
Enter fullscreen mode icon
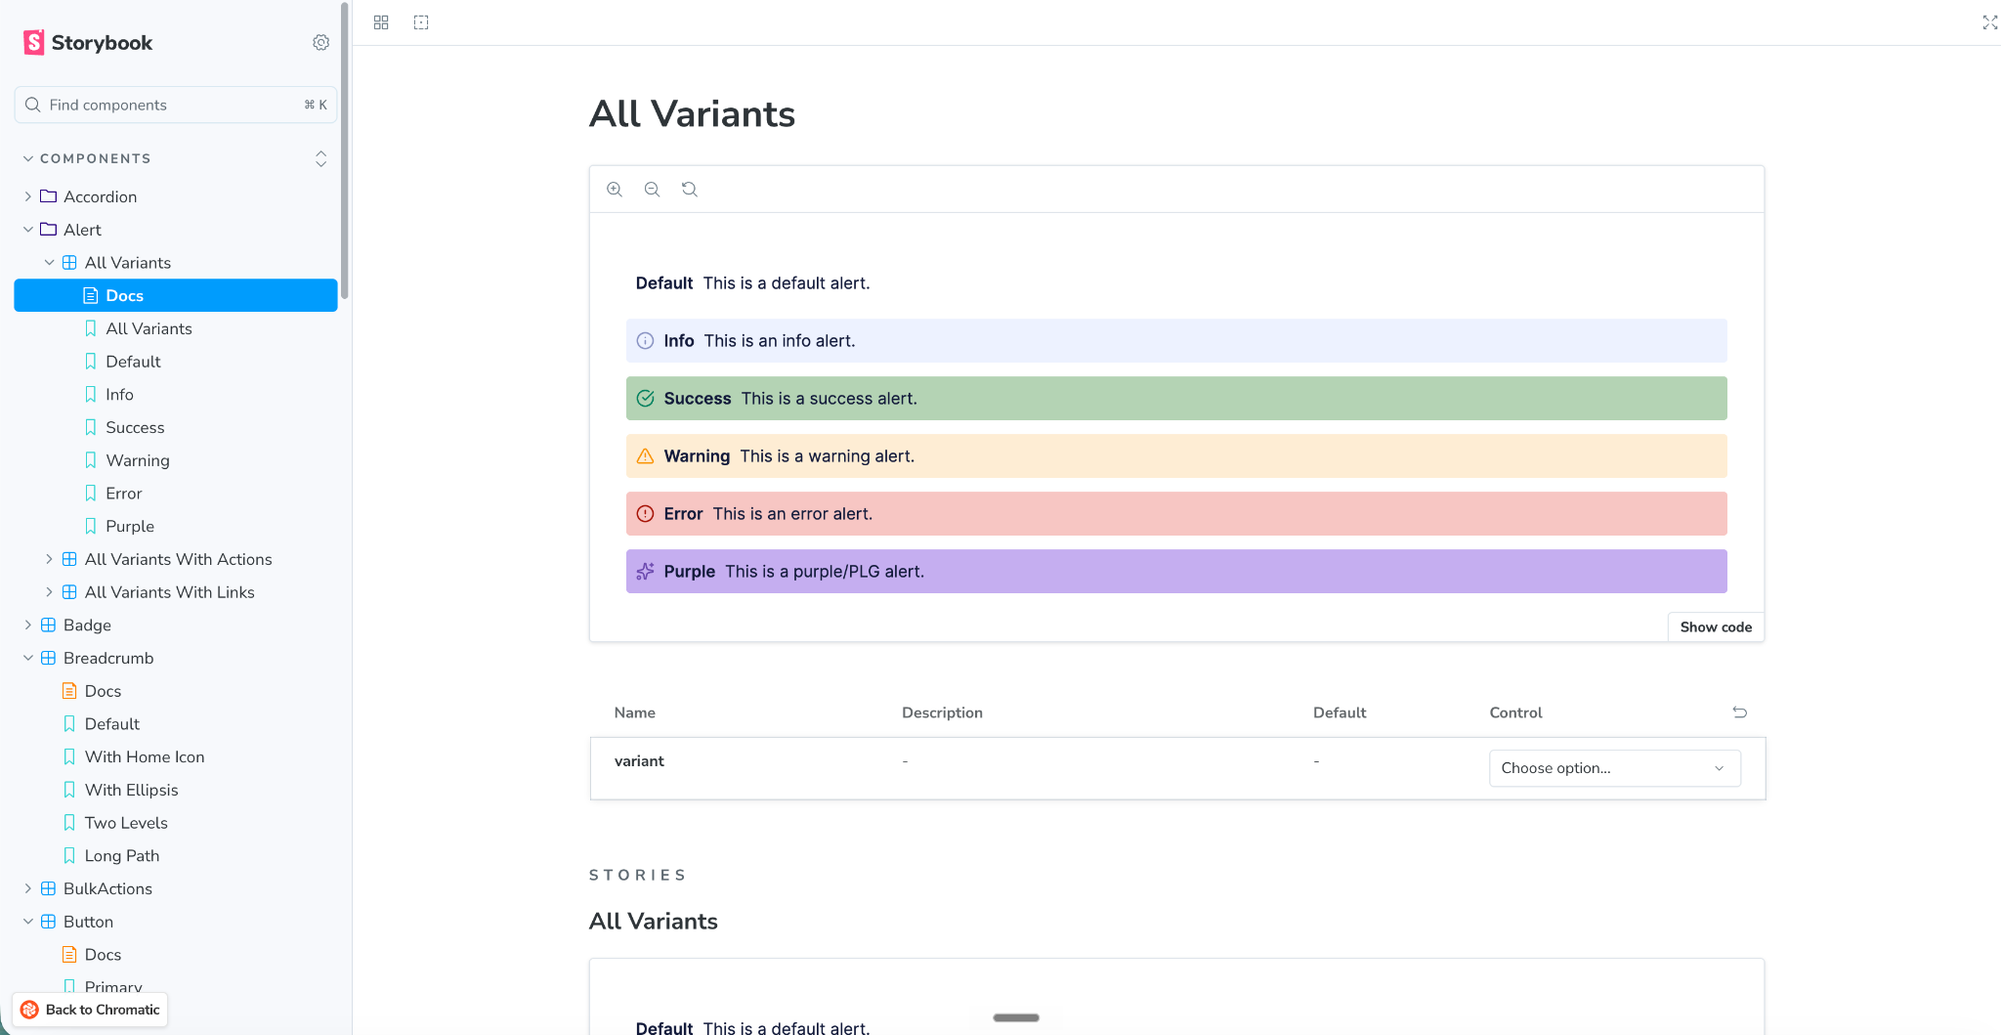tap(1989, 22)
